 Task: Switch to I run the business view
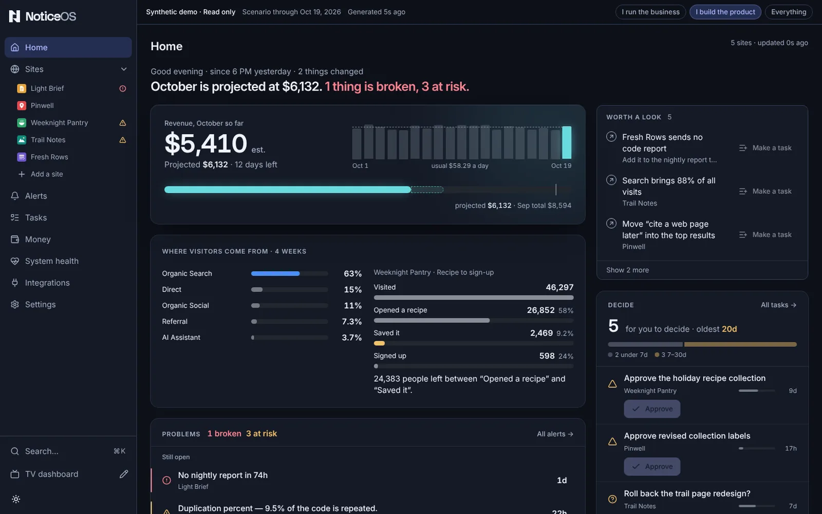click(650, 12)
